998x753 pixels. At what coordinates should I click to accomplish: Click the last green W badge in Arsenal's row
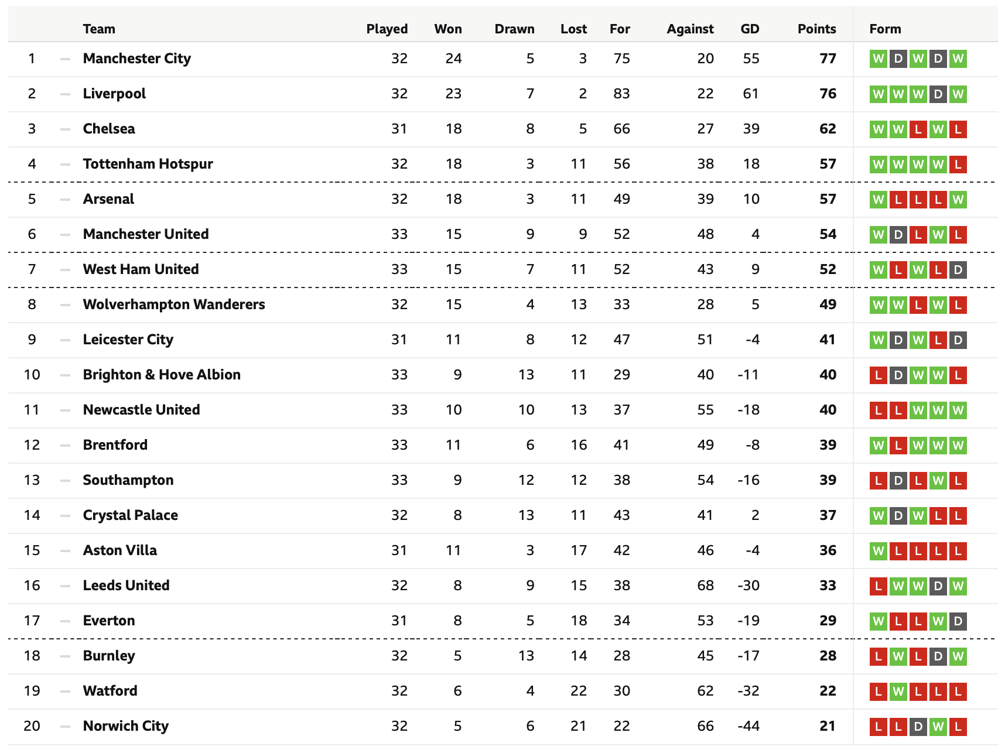click(958, 199)
